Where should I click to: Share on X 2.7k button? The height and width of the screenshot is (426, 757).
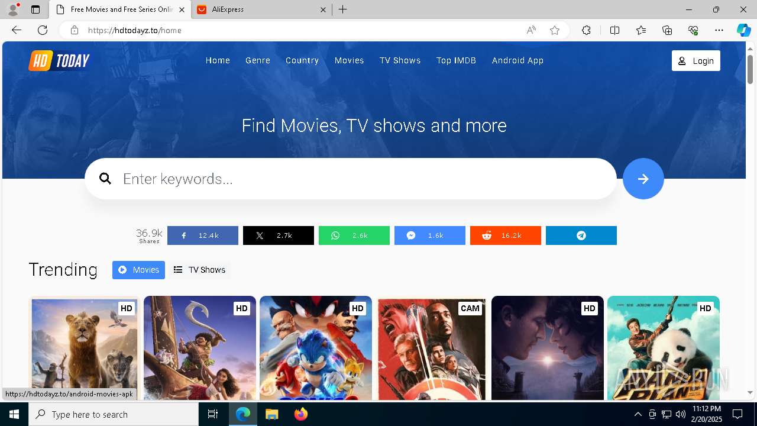(x=279, y=235)
